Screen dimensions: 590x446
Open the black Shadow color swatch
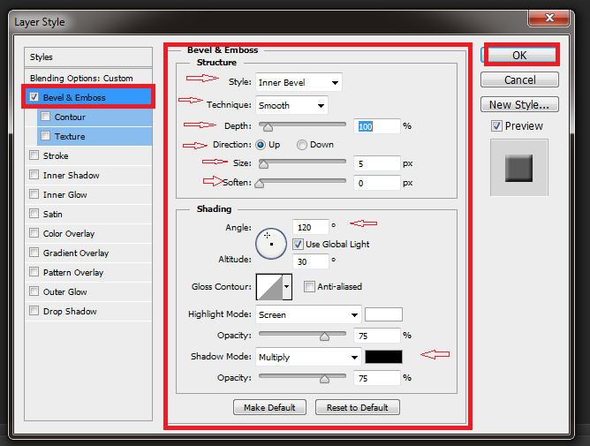coord(383,357)
